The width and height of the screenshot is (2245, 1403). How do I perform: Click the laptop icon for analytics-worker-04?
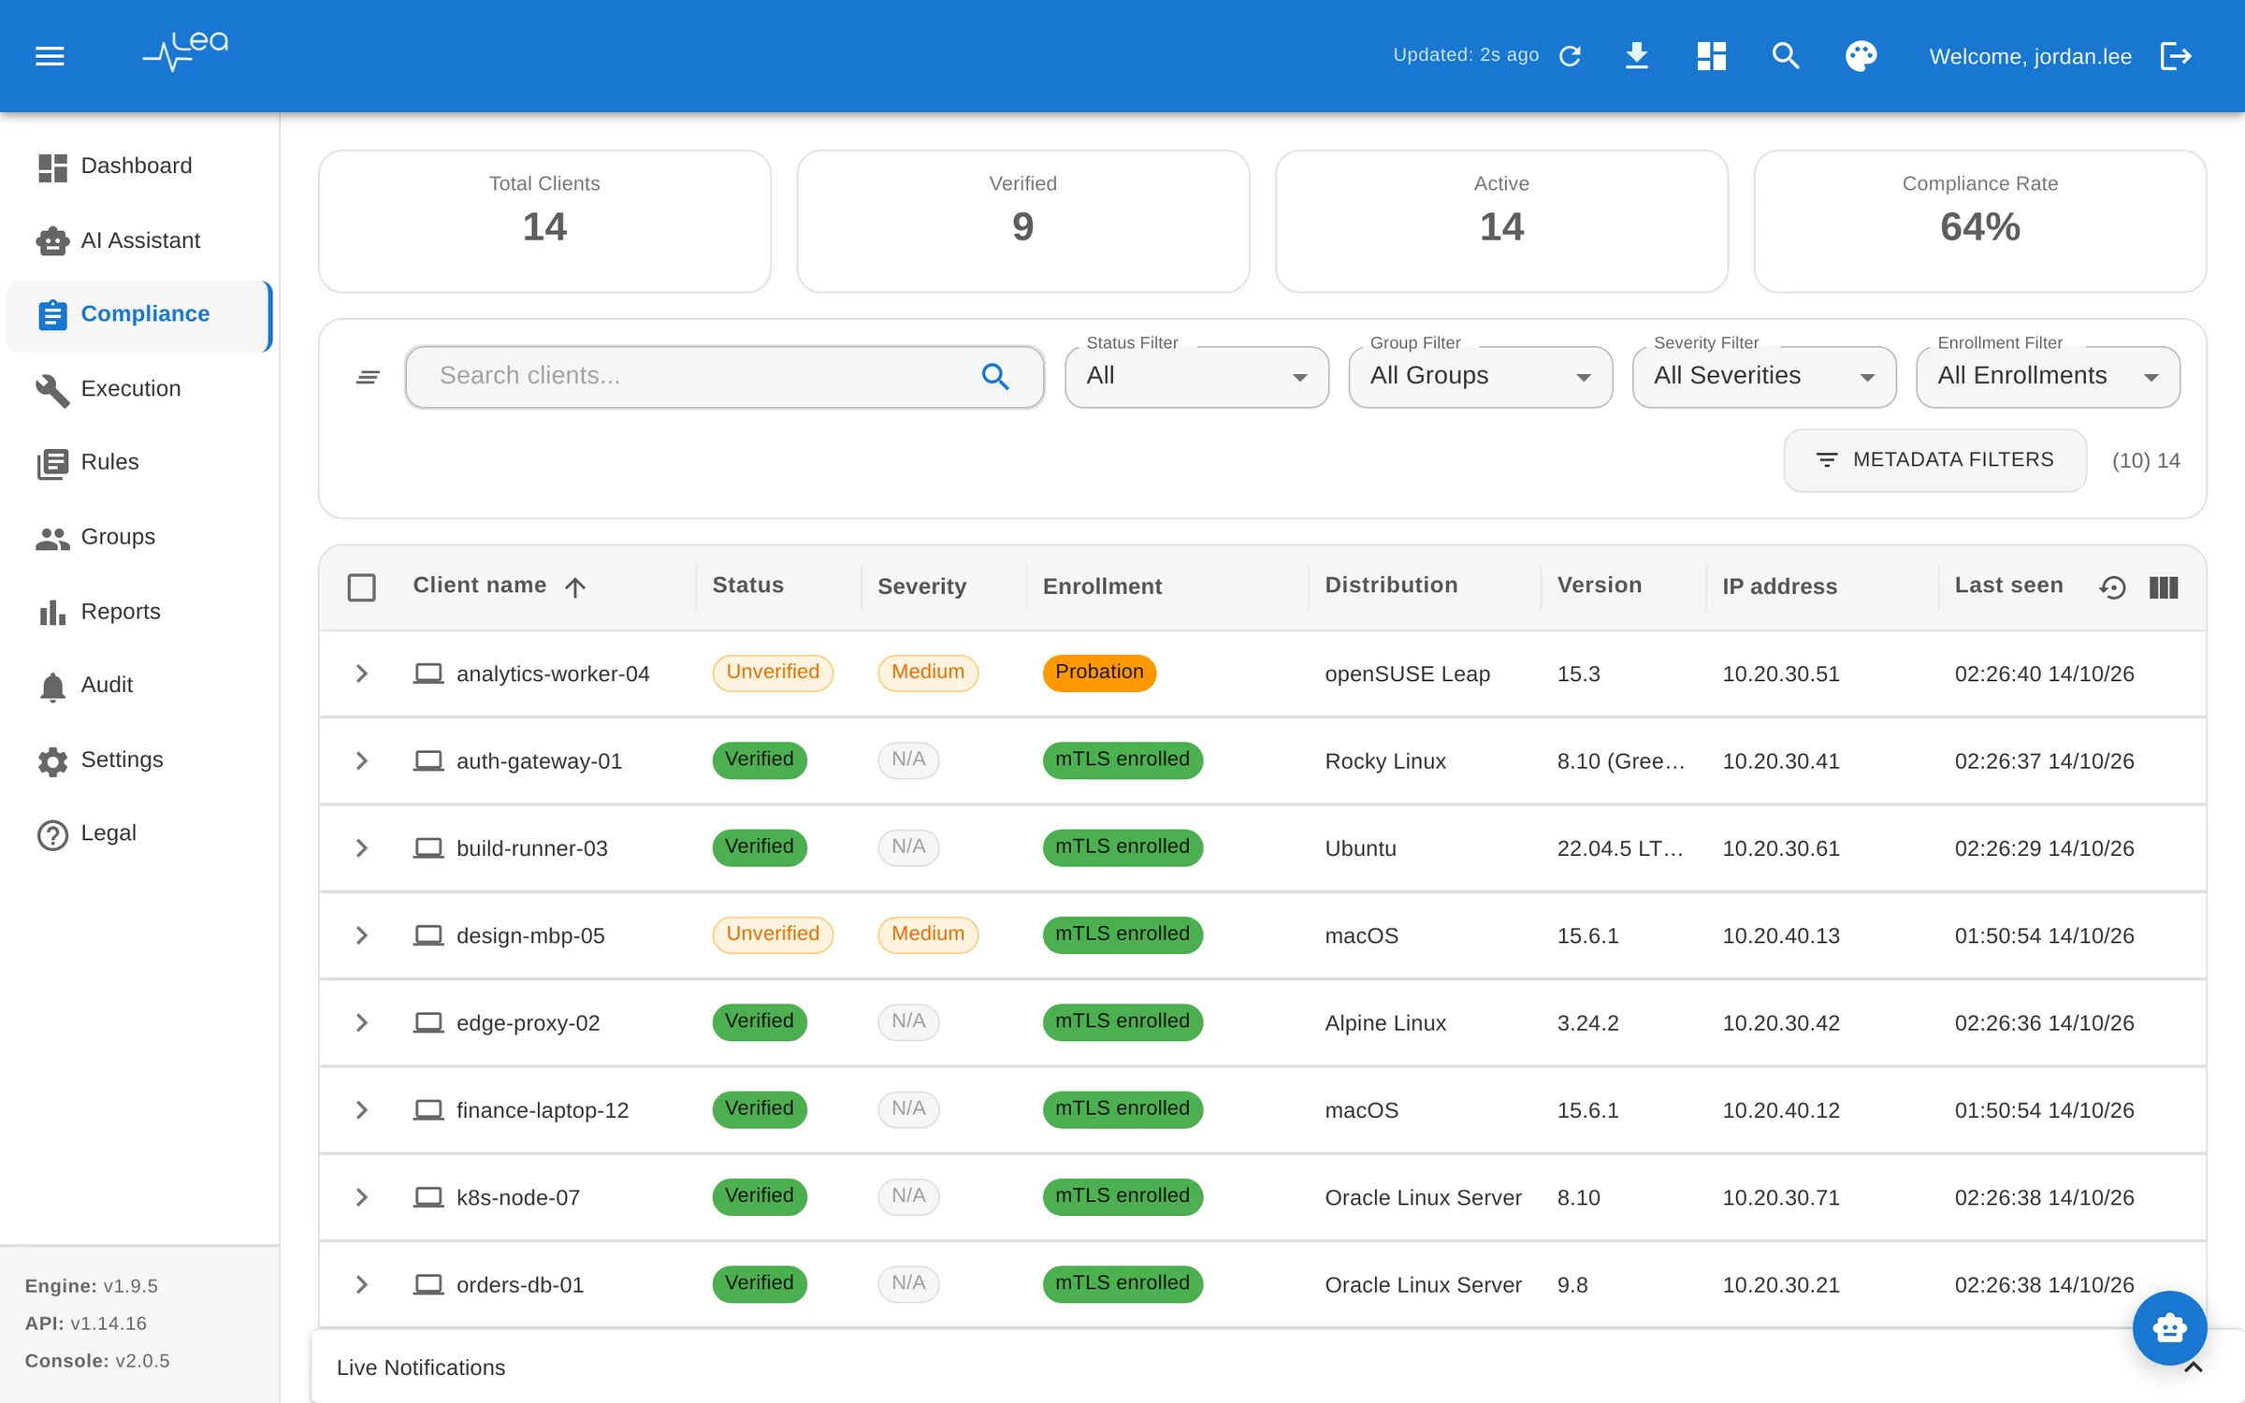428,673
